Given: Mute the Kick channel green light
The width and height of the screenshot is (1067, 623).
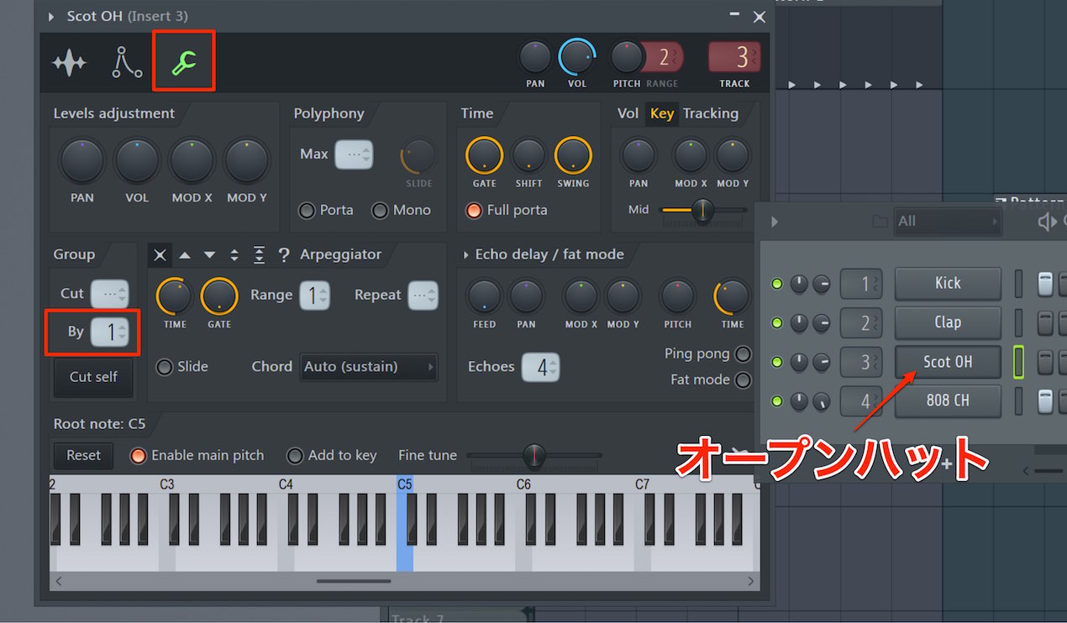Looking at the screenshot, I should pos(777,284).
